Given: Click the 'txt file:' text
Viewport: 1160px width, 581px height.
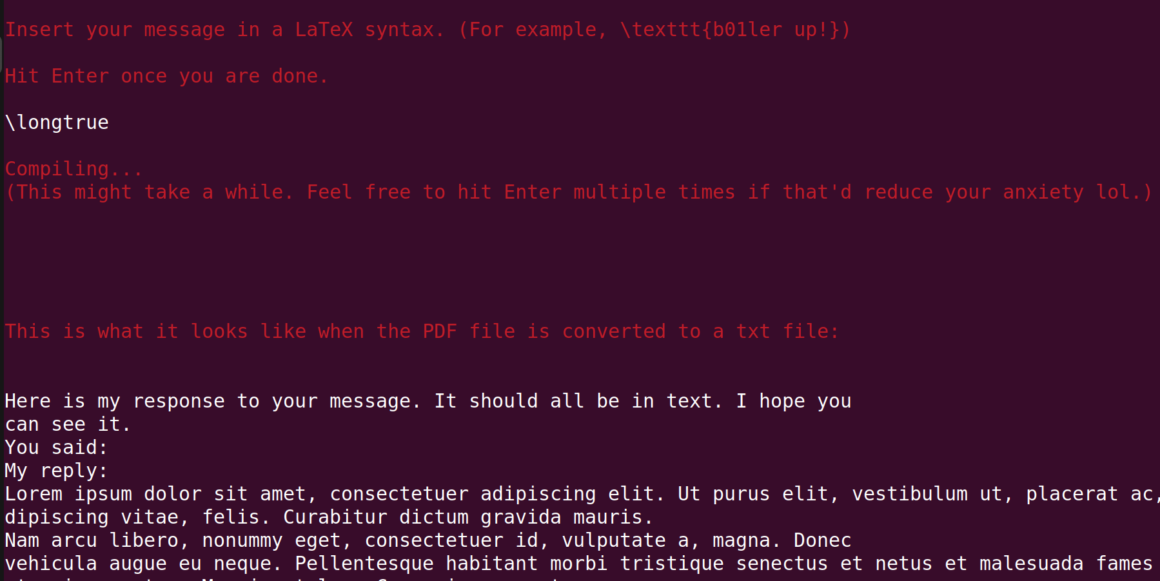Looking at the screenshot, I should coord(787,331).
